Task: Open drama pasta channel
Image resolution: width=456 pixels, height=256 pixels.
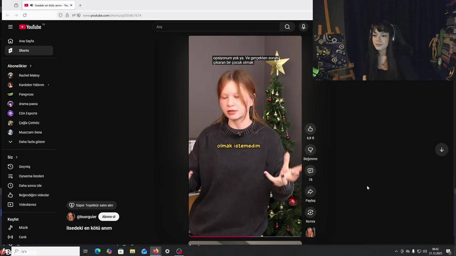Action: click(x=29, y=104)
